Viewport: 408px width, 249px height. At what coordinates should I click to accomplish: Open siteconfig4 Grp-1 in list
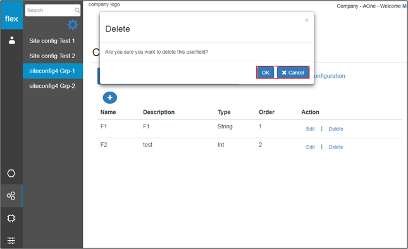tap(53, 71)
